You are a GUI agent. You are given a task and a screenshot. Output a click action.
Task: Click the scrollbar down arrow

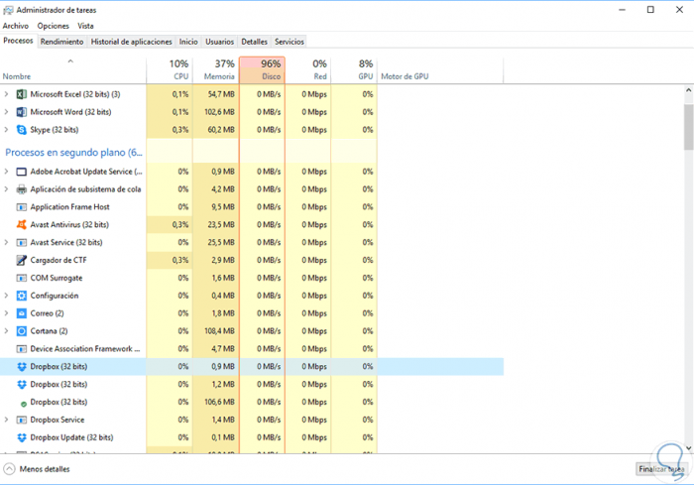point(689,447)
